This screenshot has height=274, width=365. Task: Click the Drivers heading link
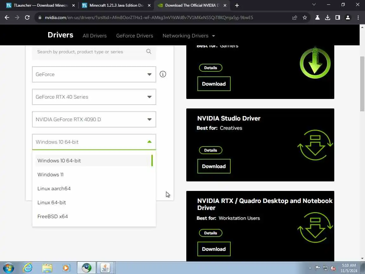point(61,35)
